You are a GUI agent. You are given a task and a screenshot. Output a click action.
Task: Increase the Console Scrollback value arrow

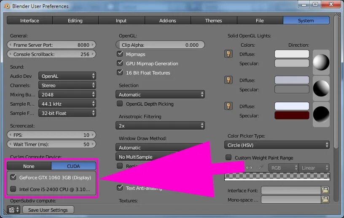tap(93, 54)
